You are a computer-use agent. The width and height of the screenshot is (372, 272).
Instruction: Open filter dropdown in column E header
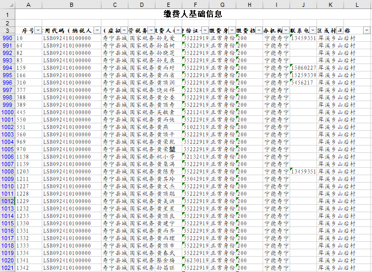pos(178,30)
